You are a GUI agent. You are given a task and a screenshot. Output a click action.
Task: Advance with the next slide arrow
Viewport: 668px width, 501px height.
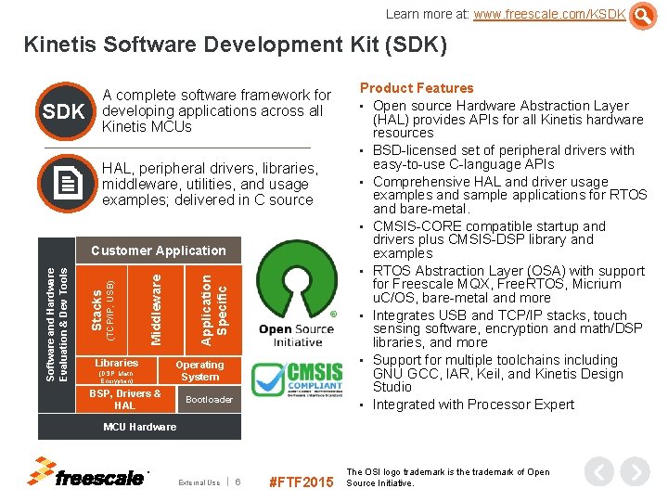tap(636, 471)
